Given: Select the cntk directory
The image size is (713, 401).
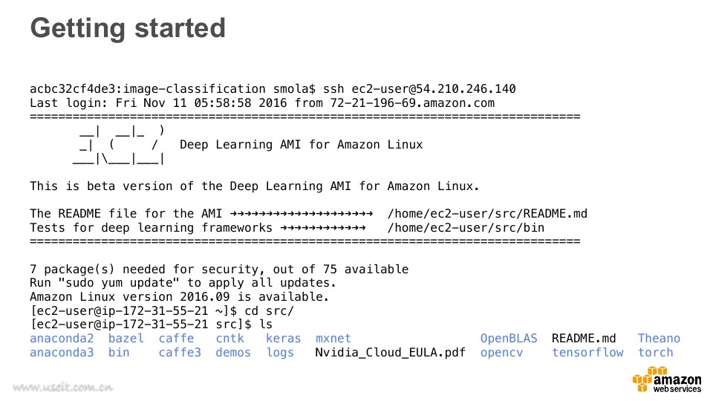Looking at the screenshot, I should (x=229, y=339).
